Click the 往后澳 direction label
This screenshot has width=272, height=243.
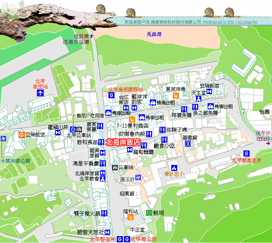point(81,36)
